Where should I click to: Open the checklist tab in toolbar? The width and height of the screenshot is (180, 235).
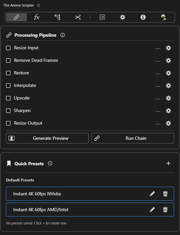102,17
